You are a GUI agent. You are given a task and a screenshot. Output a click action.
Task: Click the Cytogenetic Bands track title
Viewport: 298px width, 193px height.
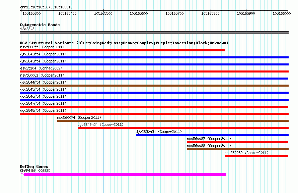click(40, 25)
